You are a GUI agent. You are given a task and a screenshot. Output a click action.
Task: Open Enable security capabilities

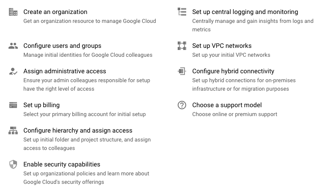click(x=62, y=164)
